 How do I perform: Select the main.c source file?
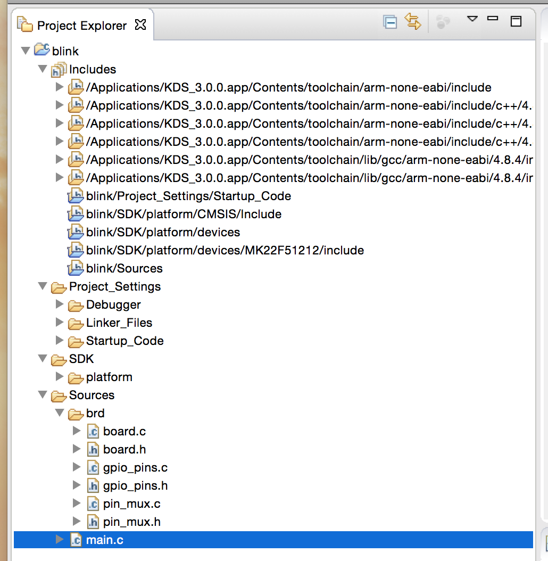104,540
